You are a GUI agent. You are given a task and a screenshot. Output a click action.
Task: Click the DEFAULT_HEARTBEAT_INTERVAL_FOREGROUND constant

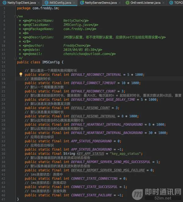pyautogui.click(x=107, y=124)
